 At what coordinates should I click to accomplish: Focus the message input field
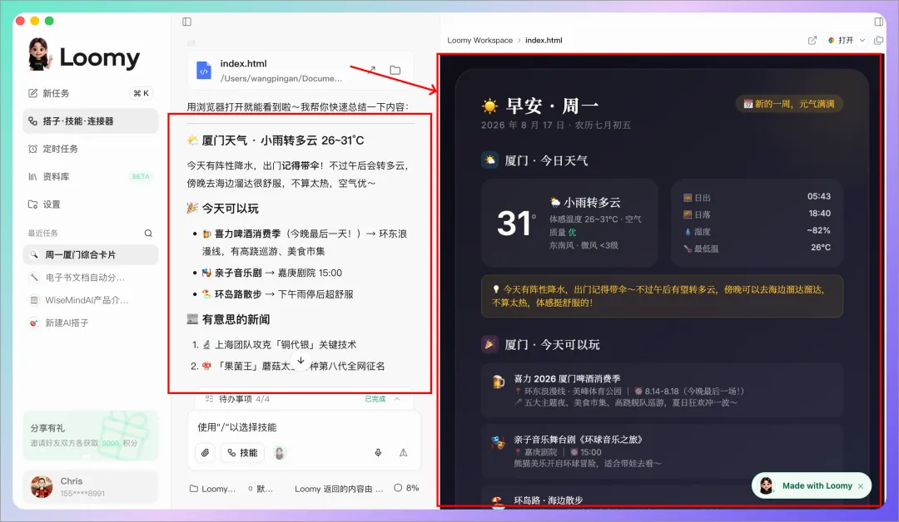click(x=304, y=427)
